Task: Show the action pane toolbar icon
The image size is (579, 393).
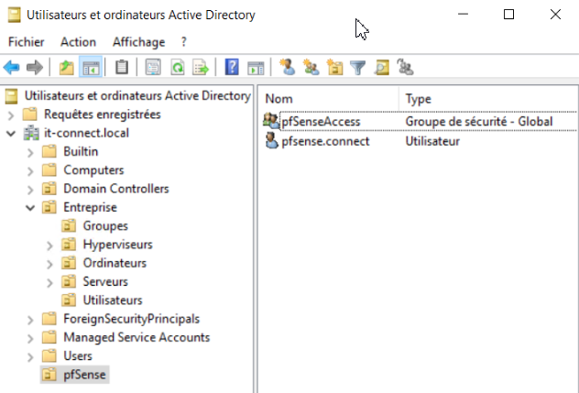Action: (256, 69)
